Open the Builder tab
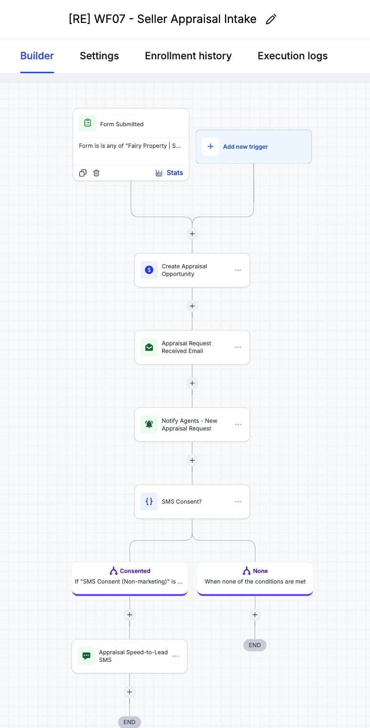Viewport: 370px width, 728px height. (37, 55)
